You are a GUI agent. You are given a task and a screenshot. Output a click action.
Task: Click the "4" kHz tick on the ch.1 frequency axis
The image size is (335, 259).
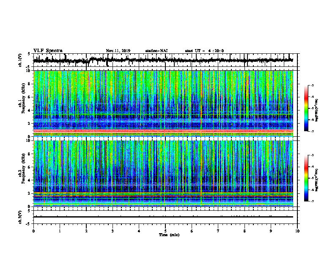point(30,110)
